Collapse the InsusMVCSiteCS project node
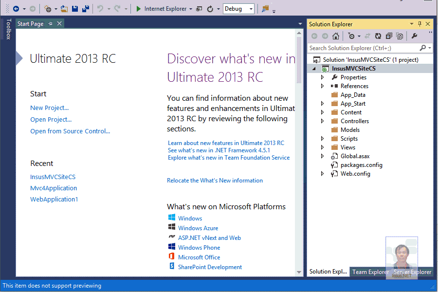Screen dimensions: 438x292 314,69
